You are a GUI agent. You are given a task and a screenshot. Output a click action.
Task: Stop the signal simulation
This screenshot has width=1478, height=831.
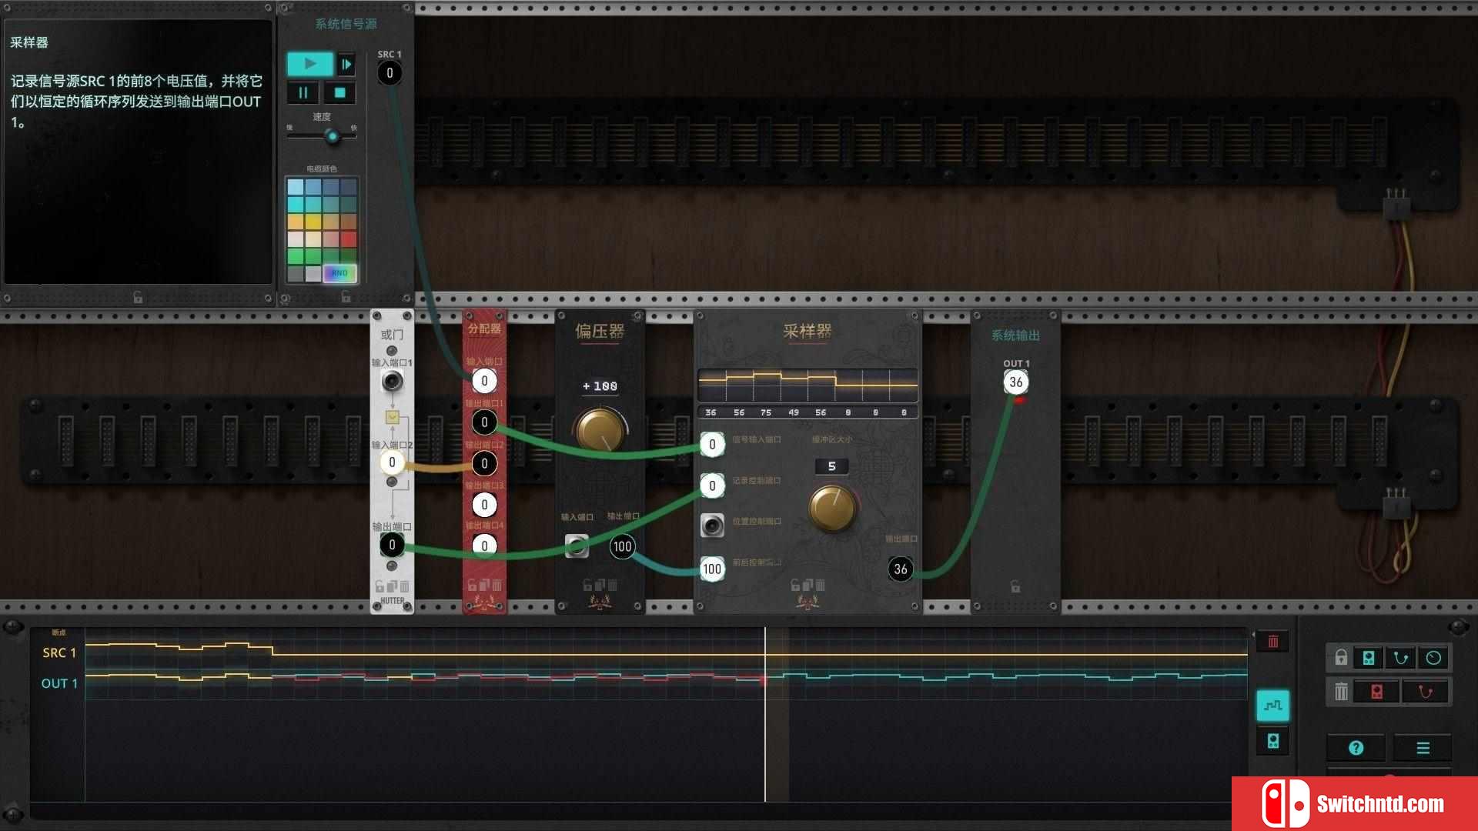coord(339,93)
